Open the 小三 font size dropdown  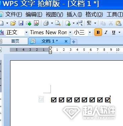click(90, 33)
